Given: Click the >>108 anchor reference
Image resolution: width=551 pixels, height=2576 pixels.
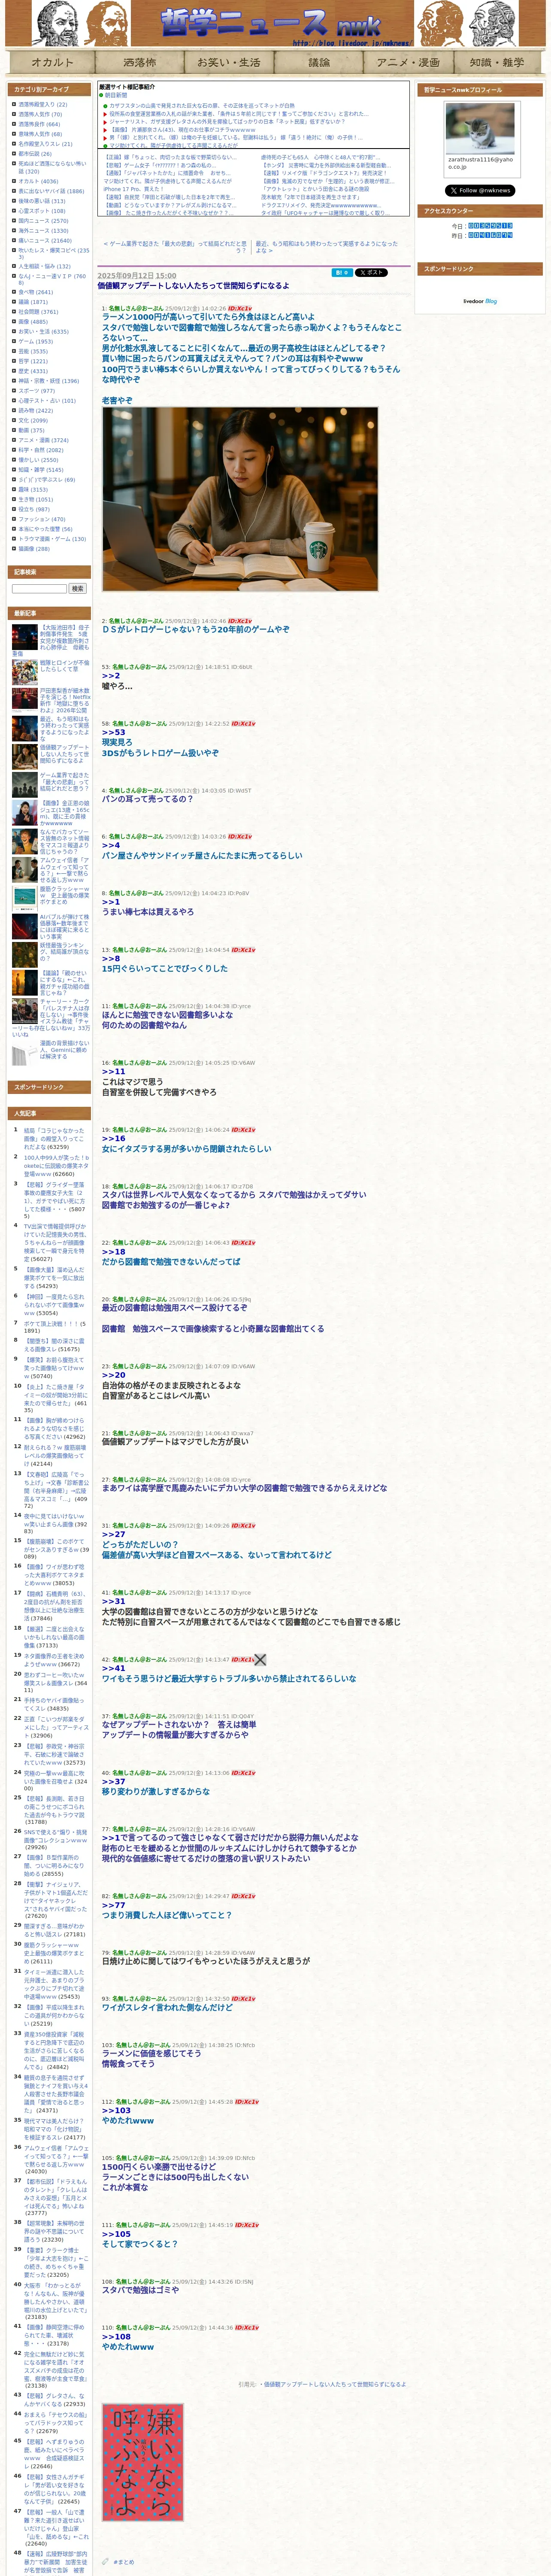Looking at the screenshot, I should [x=116, y=2337].
